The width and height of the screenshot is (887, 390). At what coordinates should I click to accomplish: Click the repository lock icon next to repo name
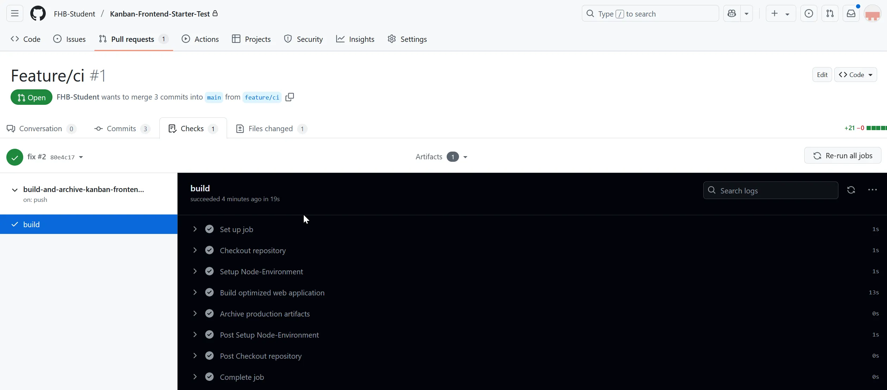click(x=215, y=14)
